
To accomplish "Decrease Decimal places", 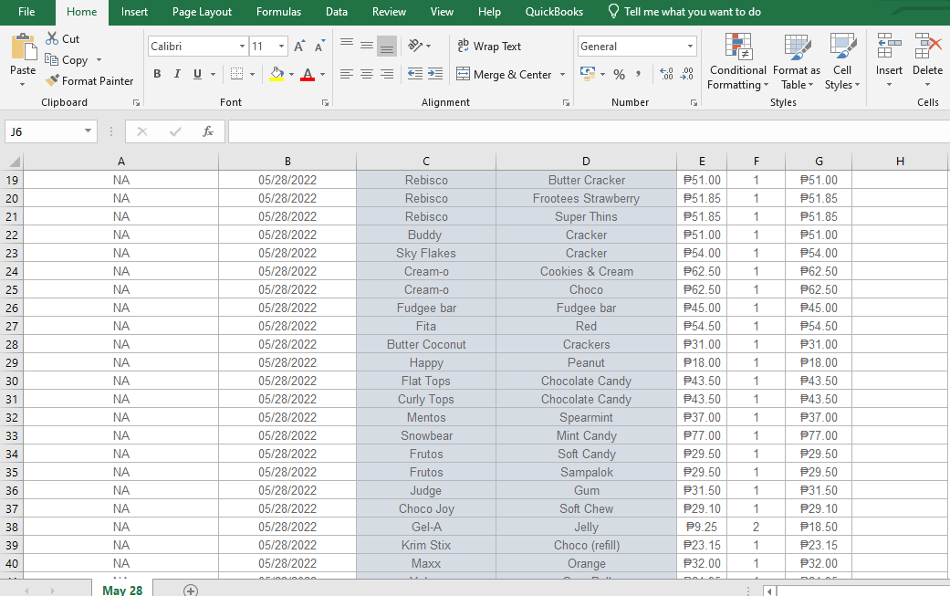I will pos(687,74).
